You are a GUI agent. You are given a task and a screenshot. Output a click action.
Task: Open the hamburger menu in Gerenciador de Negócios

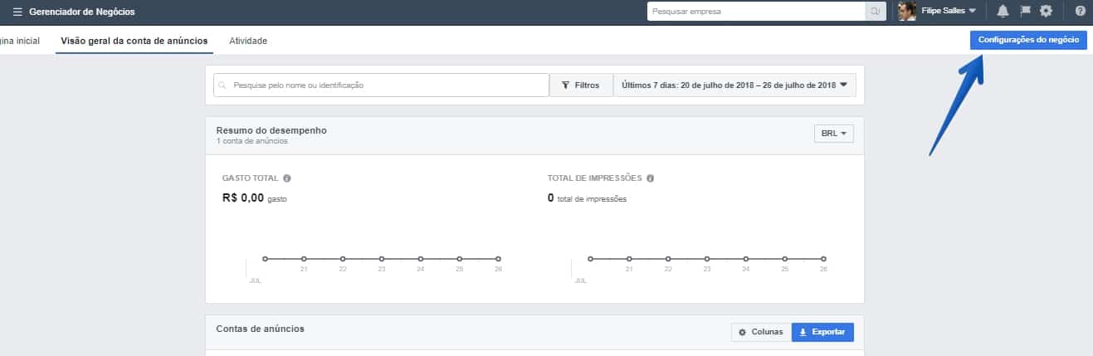coord(17,12)
